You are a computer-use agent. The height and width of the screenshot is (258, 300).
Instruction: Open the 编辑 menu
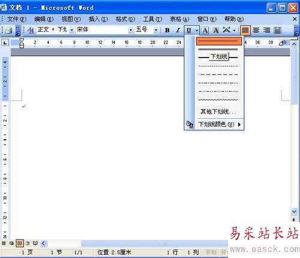coord(44,19)
